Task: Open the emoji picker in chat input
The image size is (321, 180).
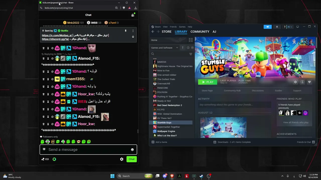Action: (132, 149)
